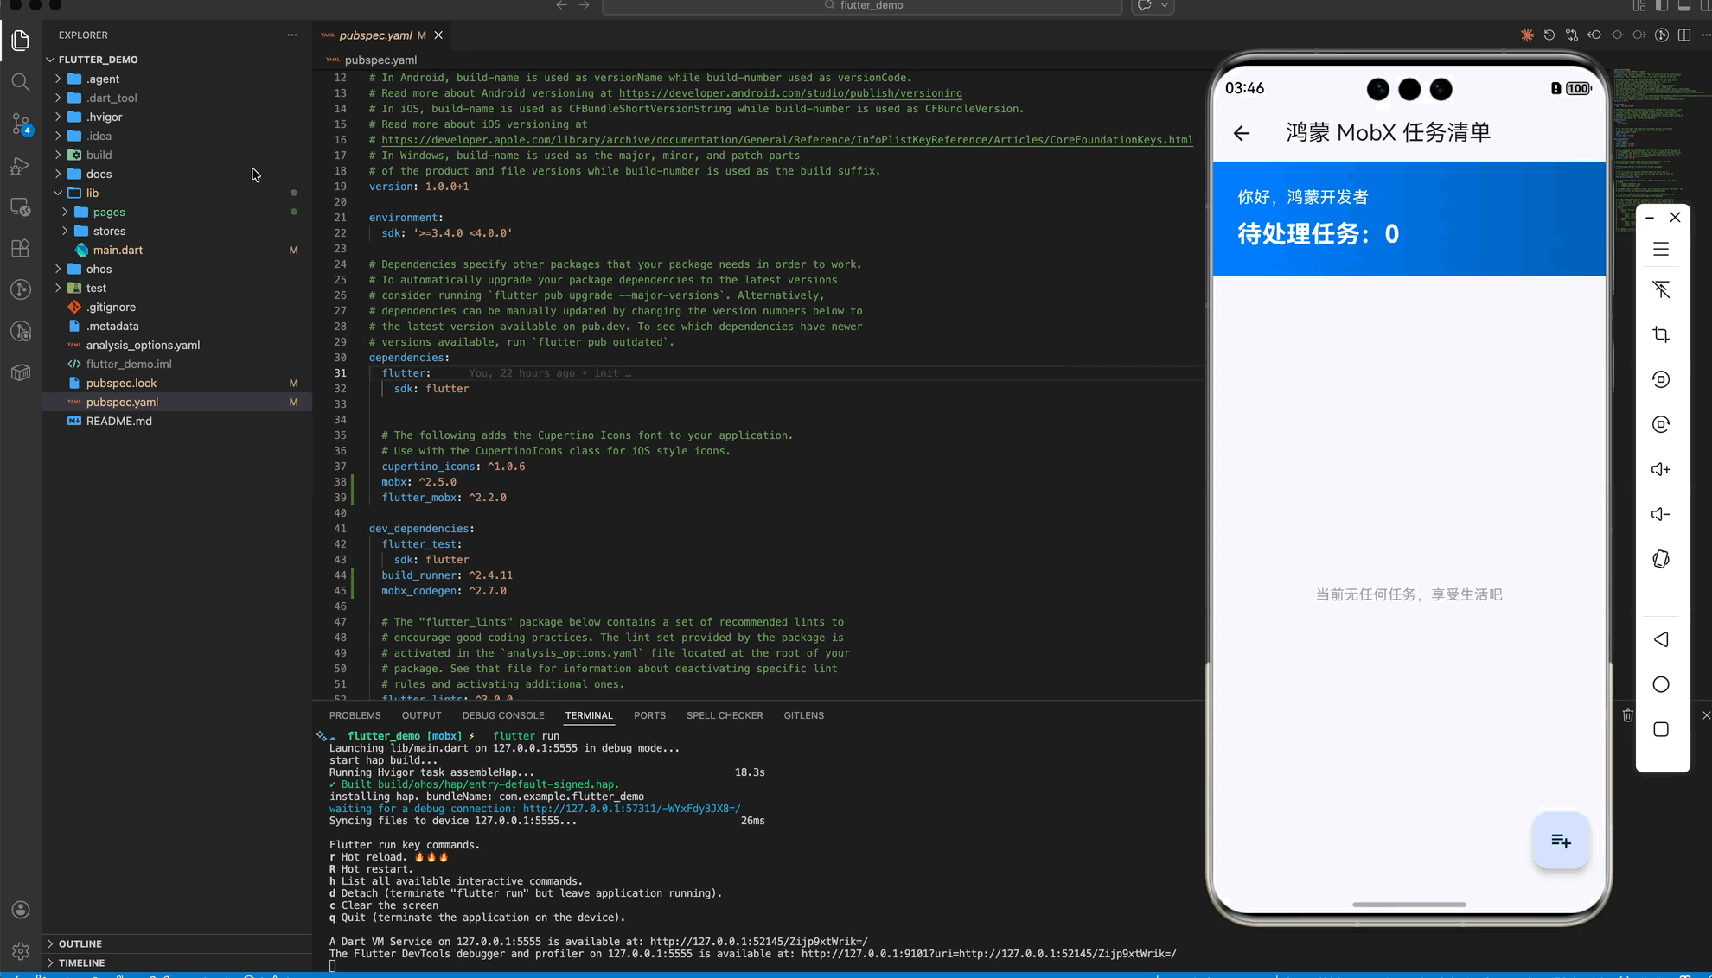Expand the TIMELINE section
This screenshot has height=978, width=1712.
click(x=82, y=962)
